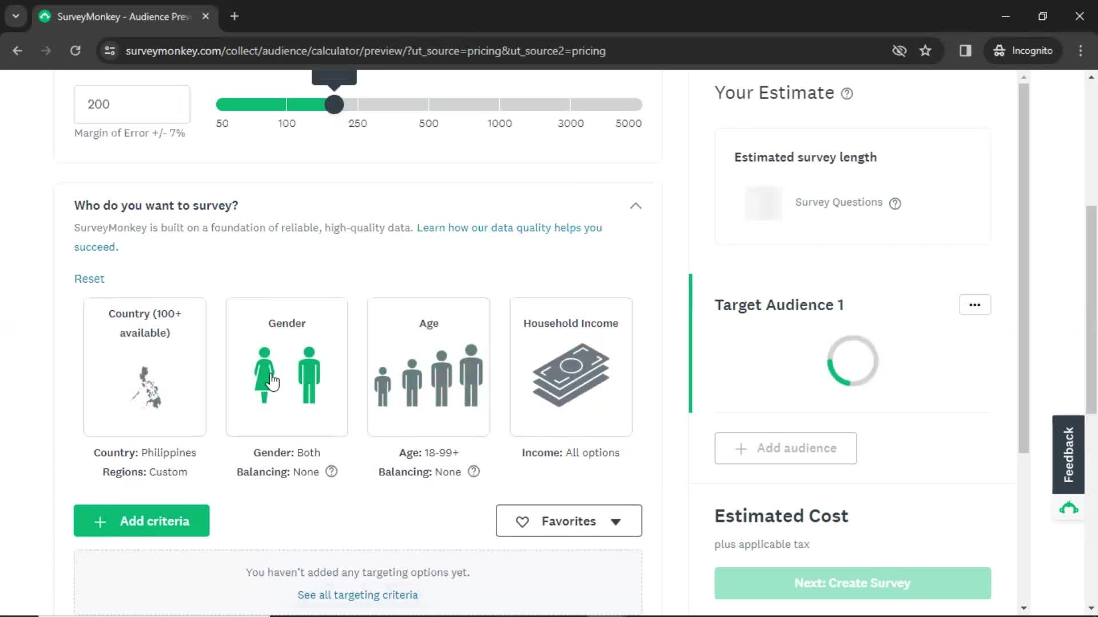
Task: Expand the Favorites dropdown menu
Action: [615, 520]
